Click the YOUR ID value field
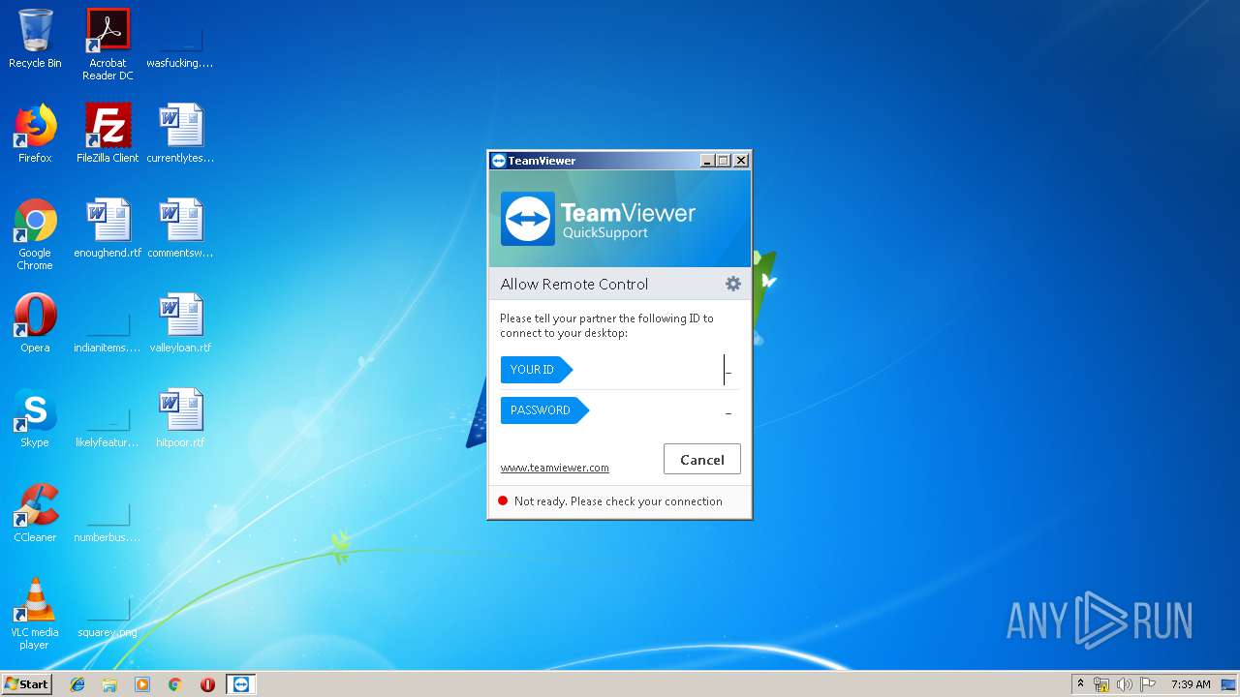 coord(656,370)
